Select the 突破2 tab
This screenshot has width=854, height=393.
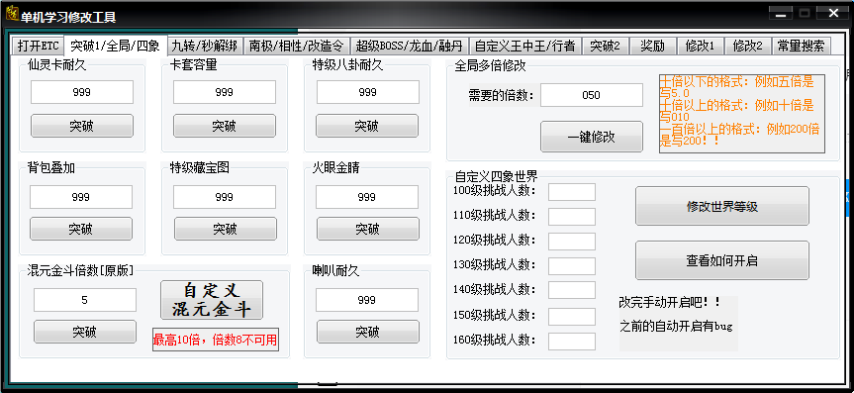(x=605, y=46)
